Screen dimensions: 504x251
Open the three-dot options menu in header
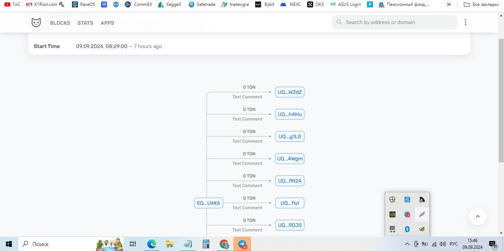465,23
